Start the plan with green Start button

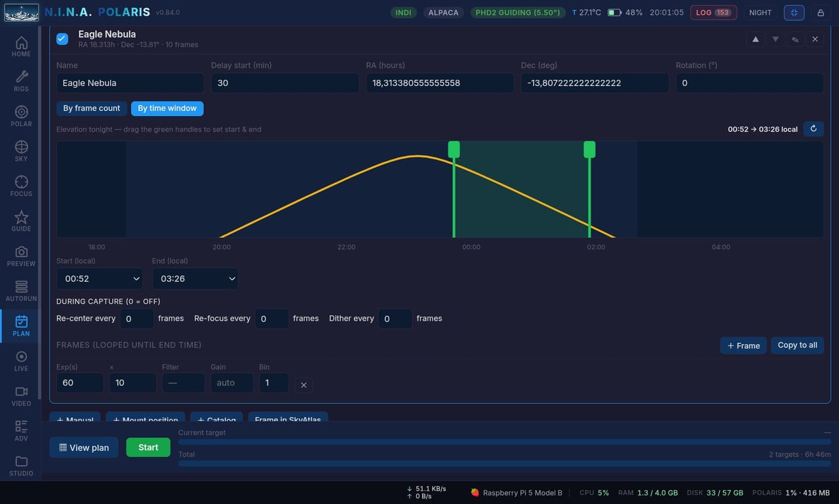pyautogui.click(x=148, y=448)
